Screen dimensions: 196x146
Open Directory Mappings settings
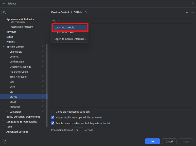20,67
